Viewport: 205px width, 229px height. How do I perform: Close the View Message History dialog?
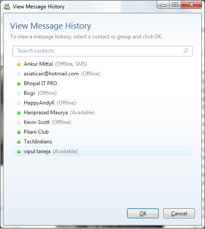pos(191,5)
